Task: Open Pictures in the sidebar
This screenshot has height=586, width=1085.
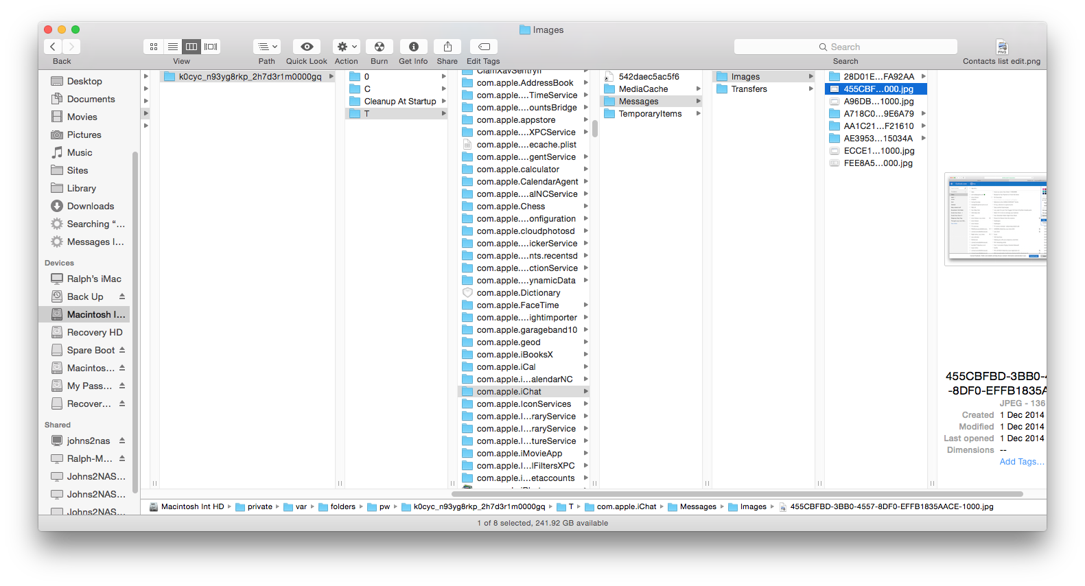Action: tap(84, 134)
